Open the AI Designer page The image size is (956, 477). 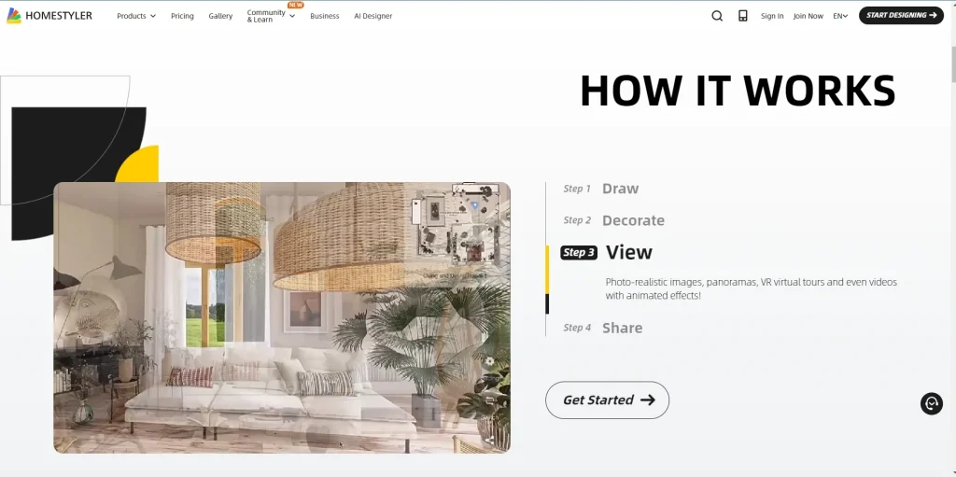coord(373,16)
